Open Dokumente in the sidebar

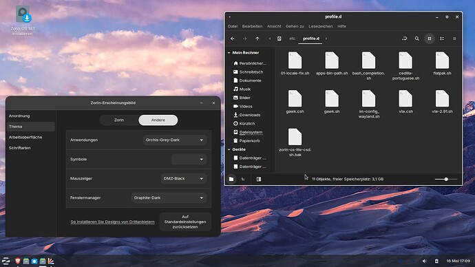click(248, 81)
